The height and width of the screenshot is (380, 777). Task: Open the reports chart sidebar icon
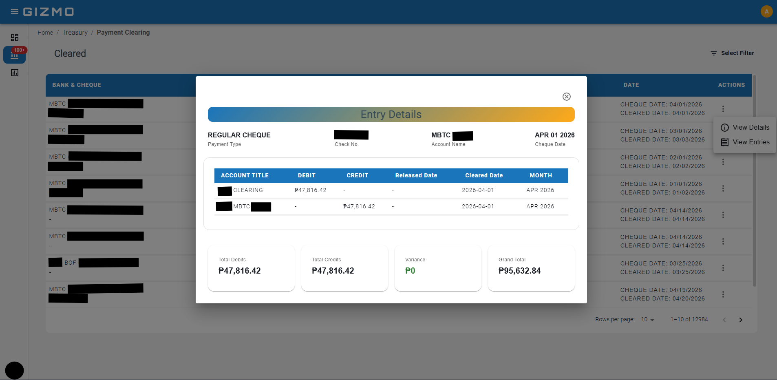click(15, 73)
